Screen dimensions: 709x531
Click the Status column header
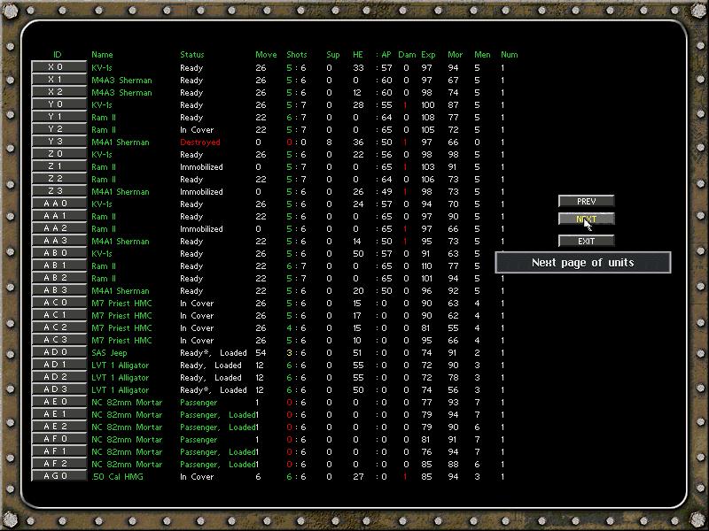pyautogui.click(x=192, y=55)
